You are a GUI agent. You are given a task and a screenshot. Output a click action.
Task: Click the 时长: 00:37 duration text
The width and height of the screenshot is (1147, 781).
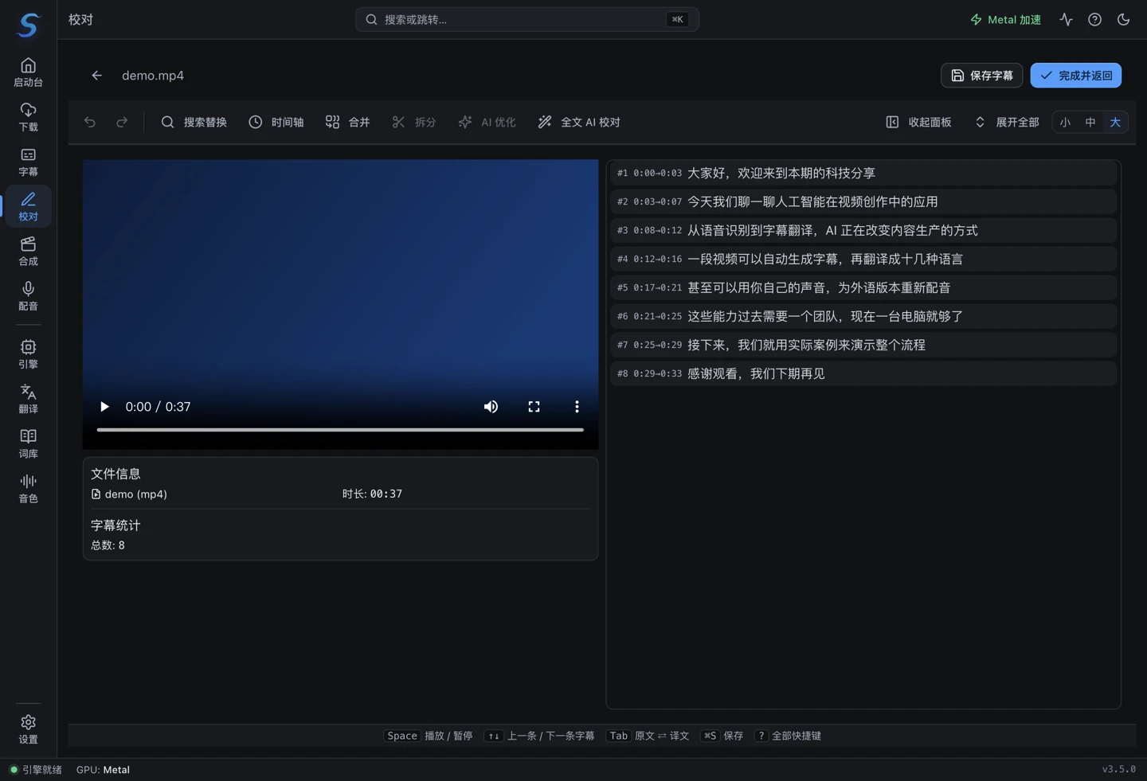click(x=372, y=494)
